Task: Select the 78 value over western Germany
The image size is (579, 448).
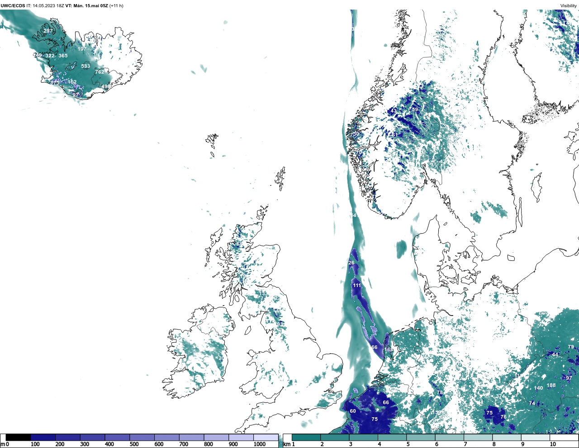Action: [440, 393]
